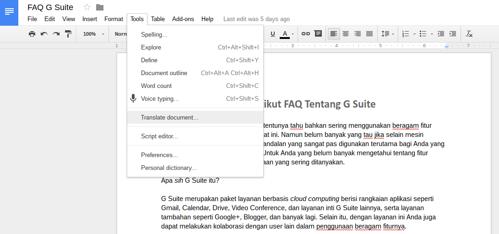Undo the last action
Image resolution: width=499 pixels, height=234 pixels.
(x=44, y=34)
